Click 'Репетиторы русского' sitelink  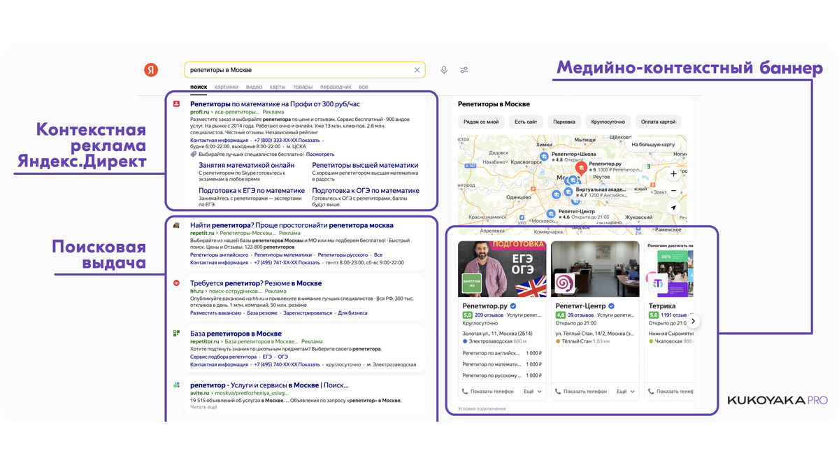click(343, 255)
